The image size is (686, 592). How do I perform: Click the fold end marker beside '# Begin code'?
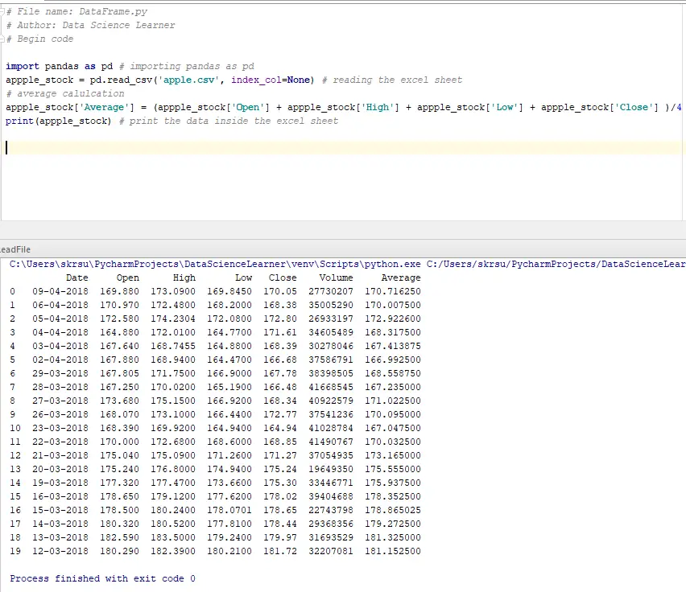tap(2, 39)
